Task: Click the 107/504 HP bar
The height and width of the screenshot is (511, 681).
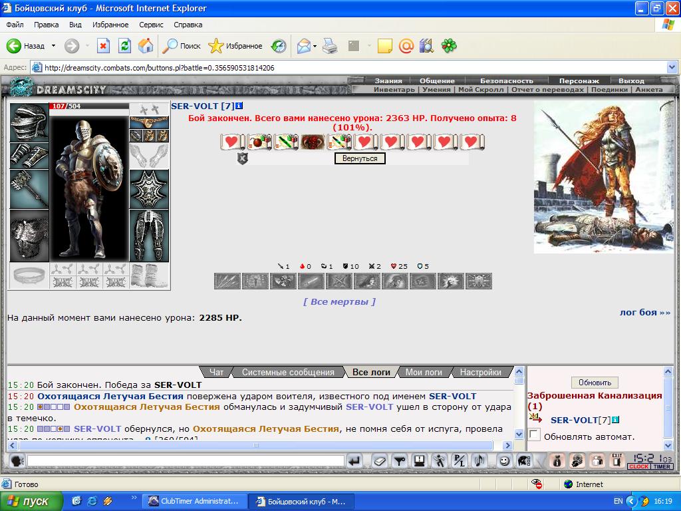Action: coord(89,106)
